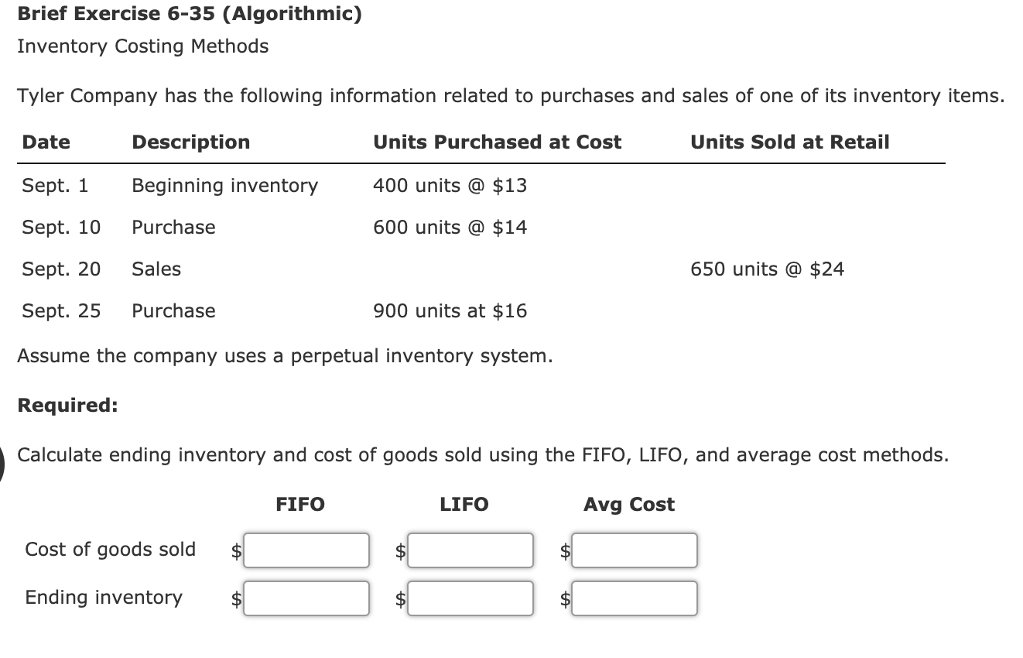Select the FIFO column header
This screenshot has height=658, width=1023.
[299, 504]
